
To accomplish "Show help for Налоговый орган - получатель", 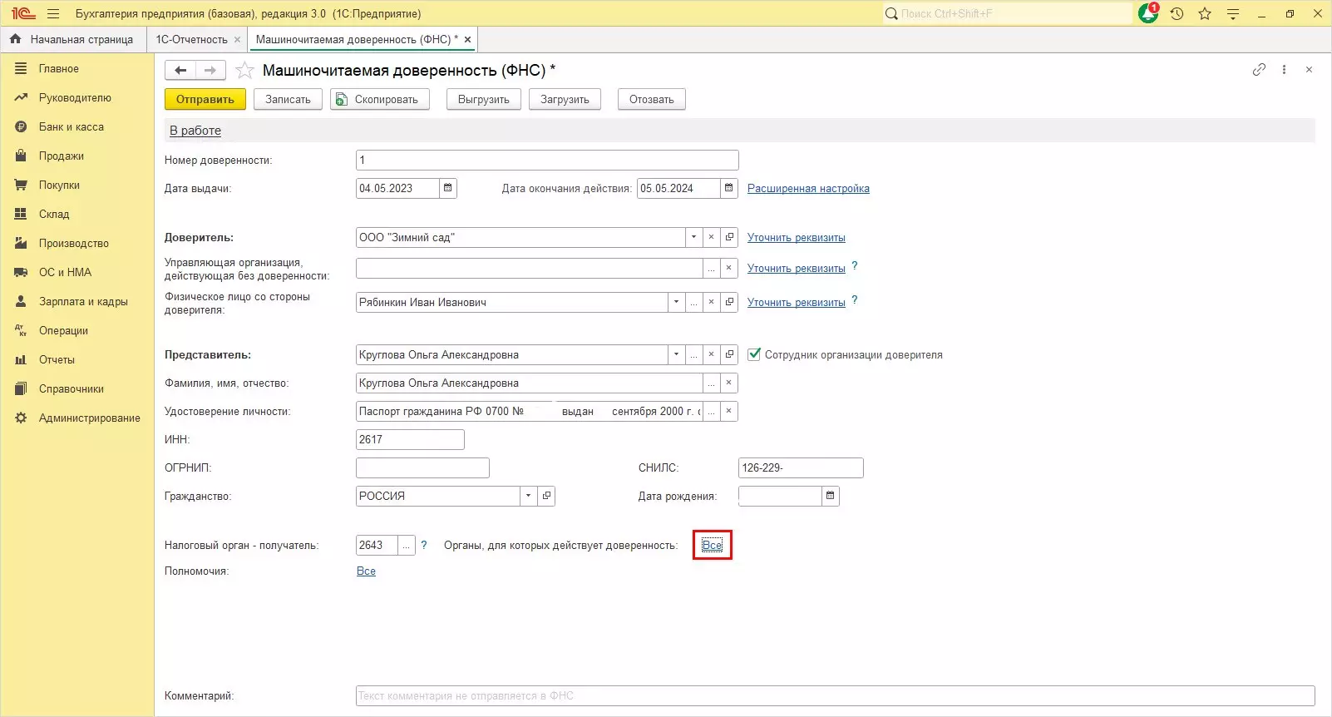I will [424, 545].
